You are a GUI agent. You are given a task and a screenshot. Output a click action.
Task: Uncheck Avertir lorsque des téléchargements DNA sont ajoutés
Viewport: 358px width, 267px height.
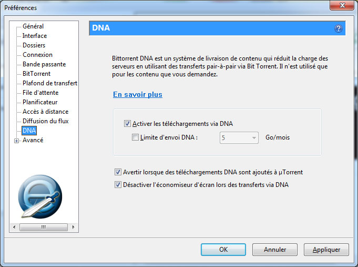click(x=118, y=172)
